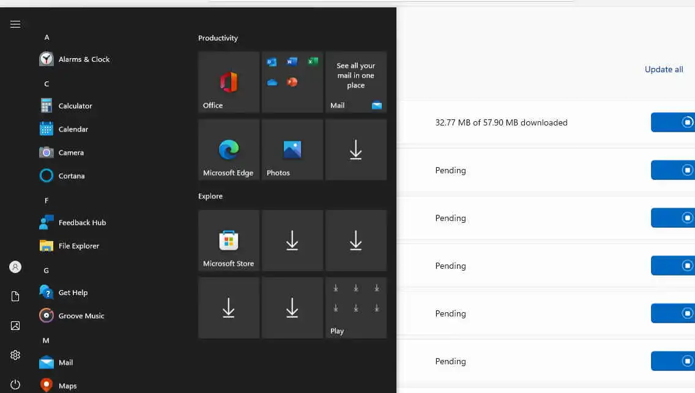Open Maps from the app list
695x393 pixels.
[x=58, y=386]
